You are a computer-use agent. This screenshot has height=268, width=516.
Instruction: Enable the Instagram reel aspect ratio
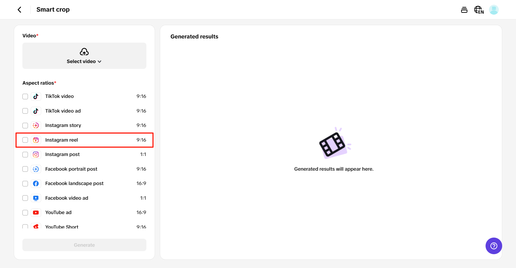pyautogui.click(x=25, y=140)
